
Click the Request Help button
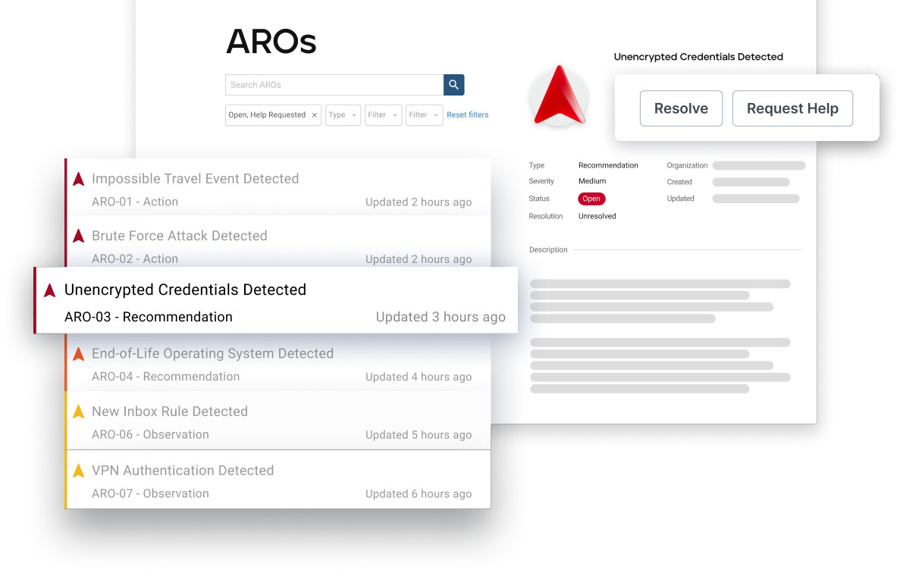[x=792, y=108]
